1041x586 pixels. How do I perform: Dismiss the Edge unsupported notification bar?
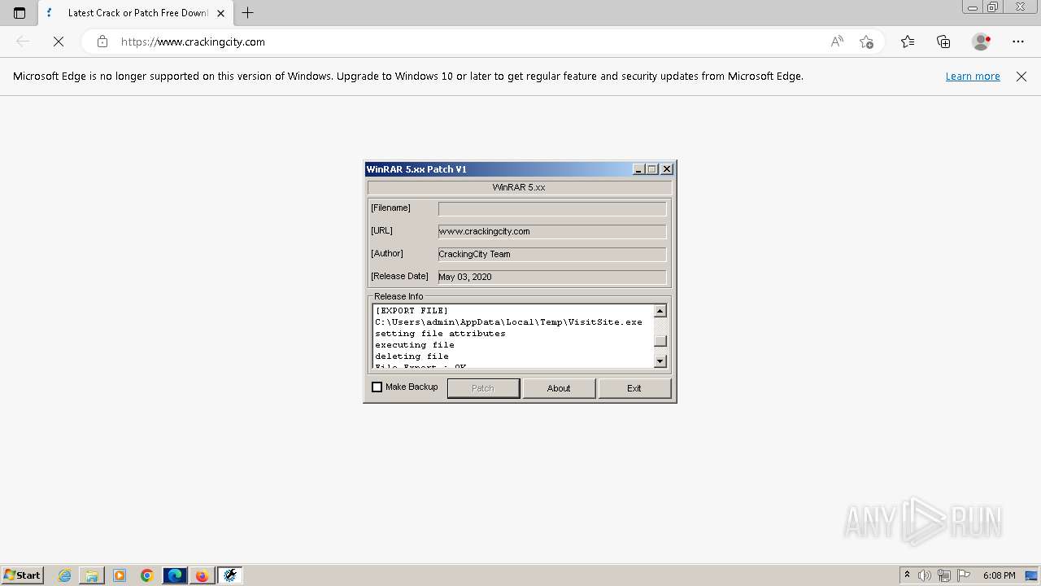(1021, 77)
